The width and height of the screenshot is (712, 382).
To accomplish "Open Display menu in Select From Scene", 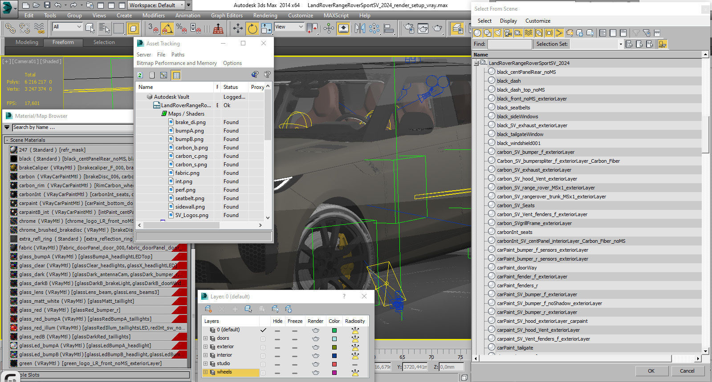I will (508, 21).
